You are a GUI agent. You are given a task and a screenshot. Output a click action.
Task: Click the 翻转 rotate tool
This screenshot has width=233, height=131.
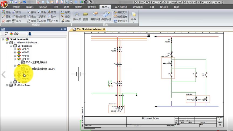pyautogui.click(x=31, y=12)
